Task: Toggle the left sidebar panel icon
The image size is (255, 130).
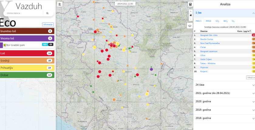Action: pyautogui.click(x=60, y=4)
